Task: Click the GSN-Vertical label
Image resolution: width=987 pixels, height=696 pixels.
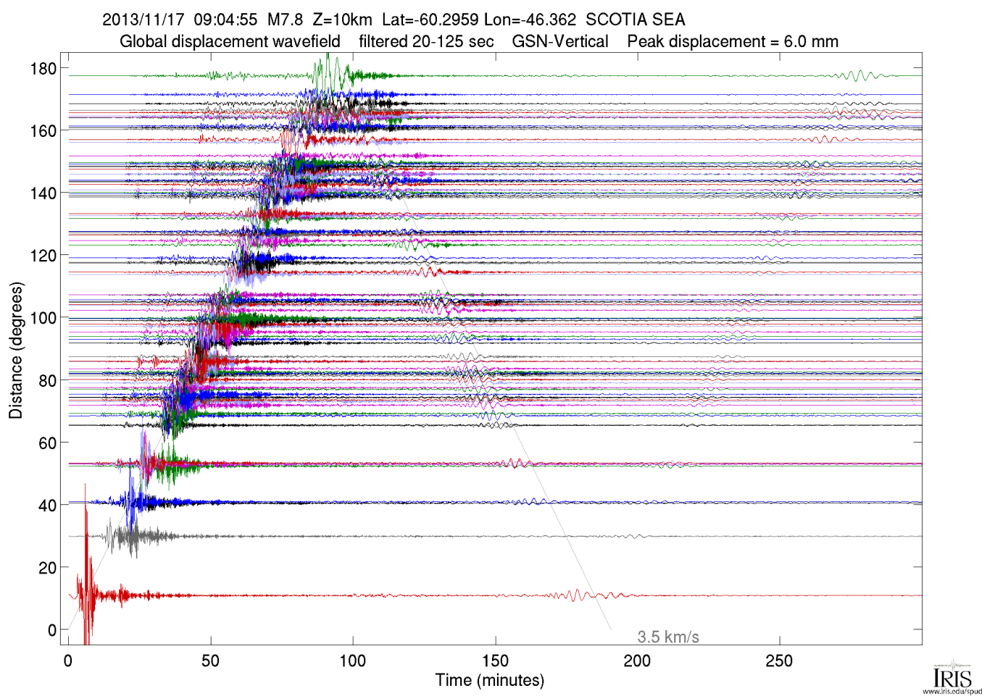Action: (x=559, y=41)
